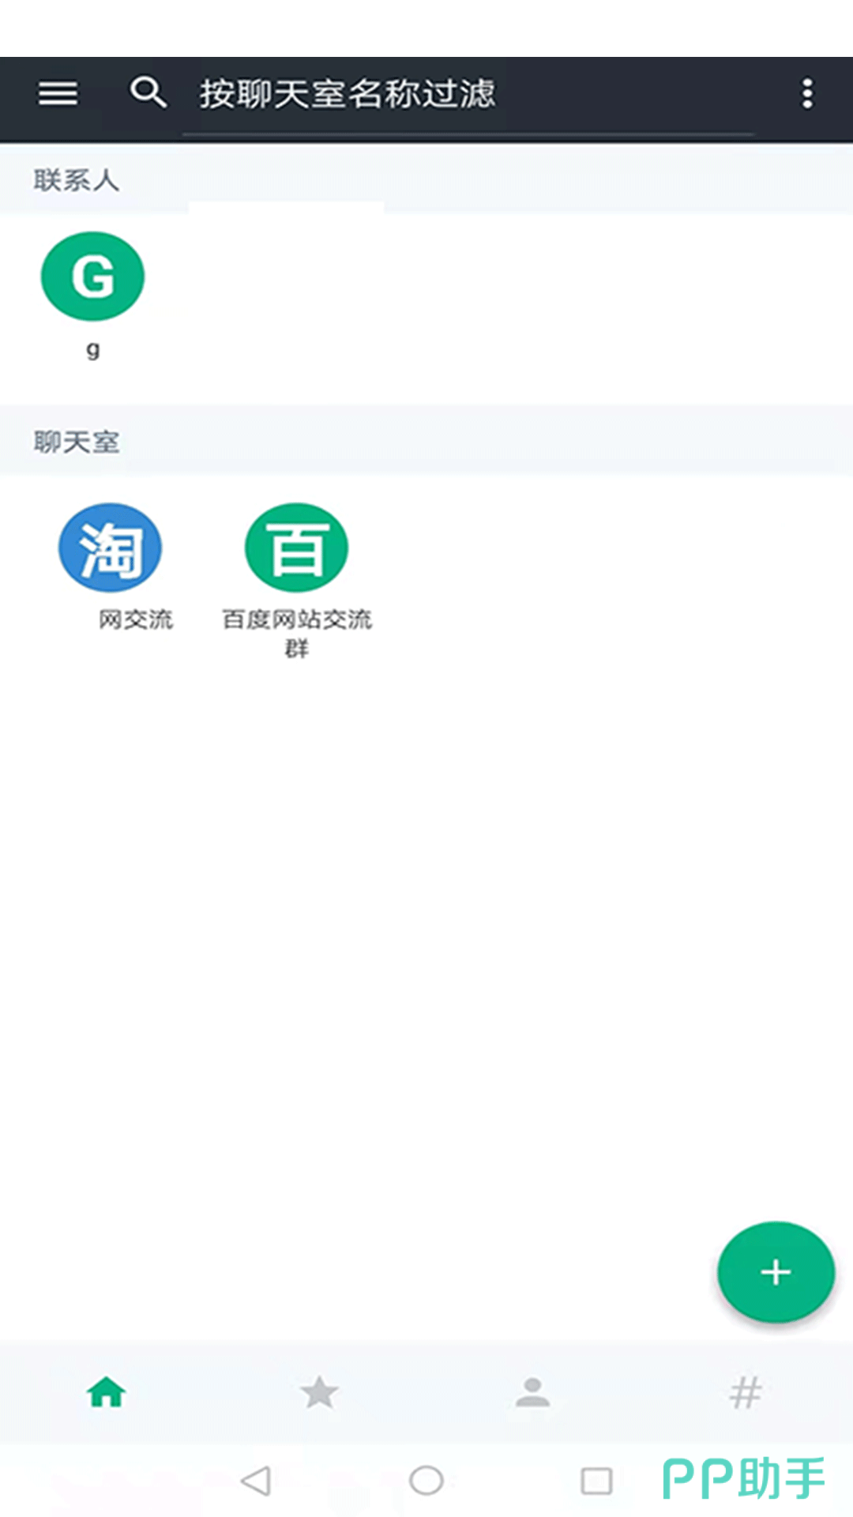Select the 网交流 room label
This screenshot has width=853, height=1517.
(135, 619)
